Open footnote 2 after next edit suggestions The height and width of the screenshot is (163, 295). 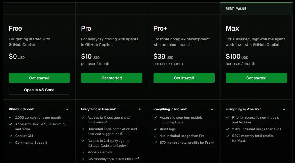click(x=122, y=133)
